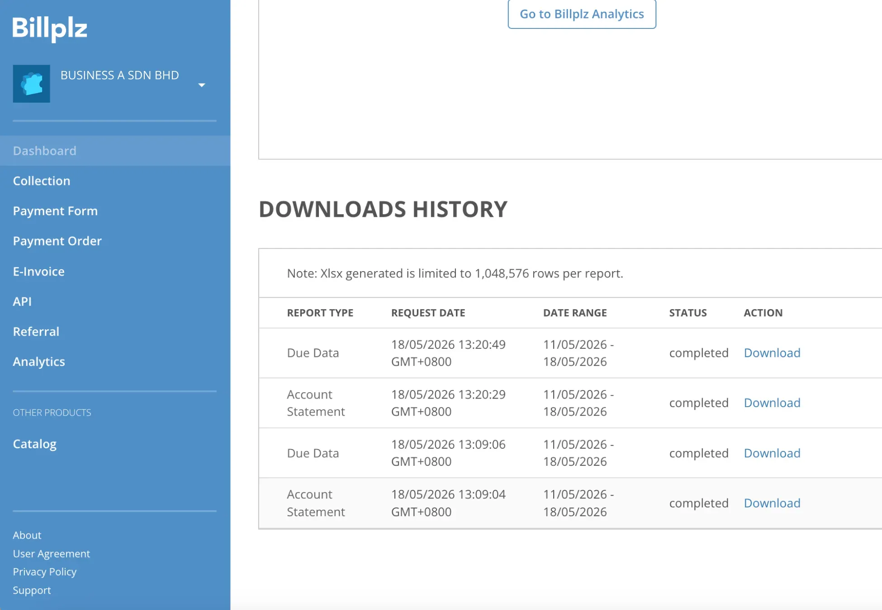The width and height of the screenshot is (882, 610).
Task: Click the DOWNLOADS HISTORY heading
Action: 383,209
